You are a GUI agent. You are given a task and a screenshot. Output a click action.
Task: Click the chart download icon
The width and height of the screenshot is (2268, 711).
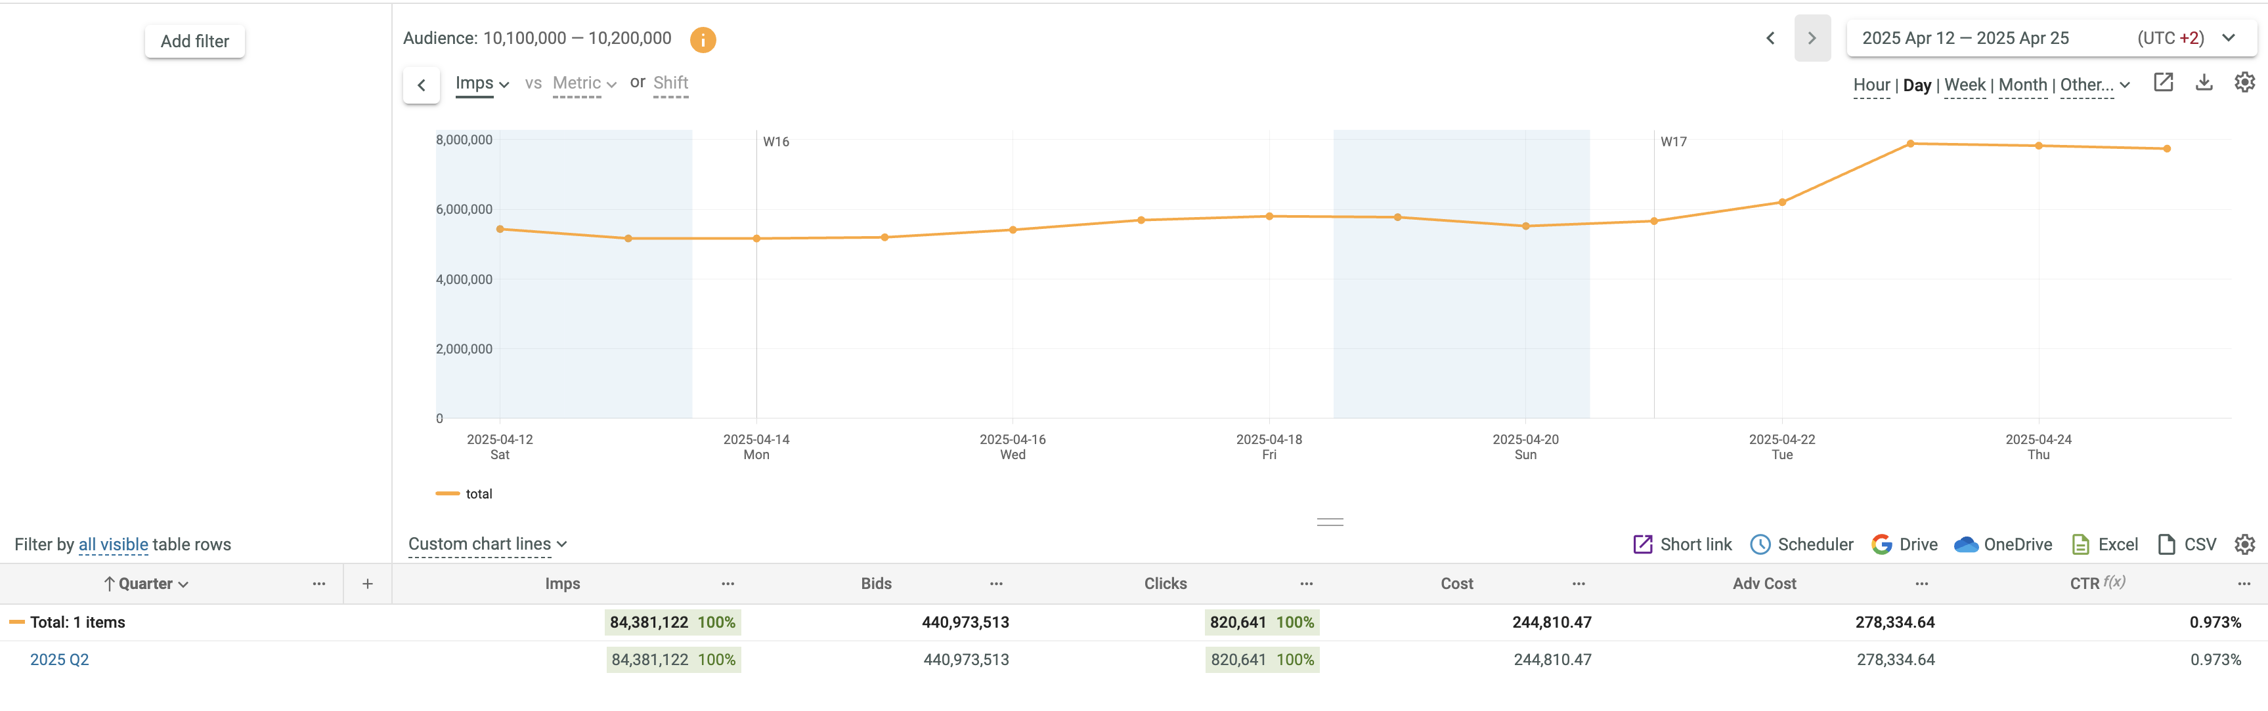pyautogui.click(x=2203, y=83)
